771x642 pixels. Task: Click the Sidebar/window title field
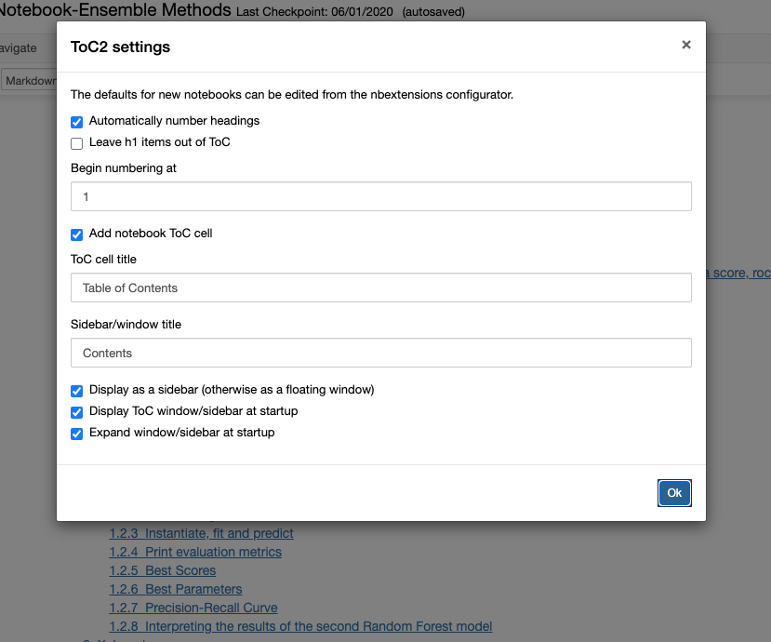pyautogui.click(x=380, y=353)
